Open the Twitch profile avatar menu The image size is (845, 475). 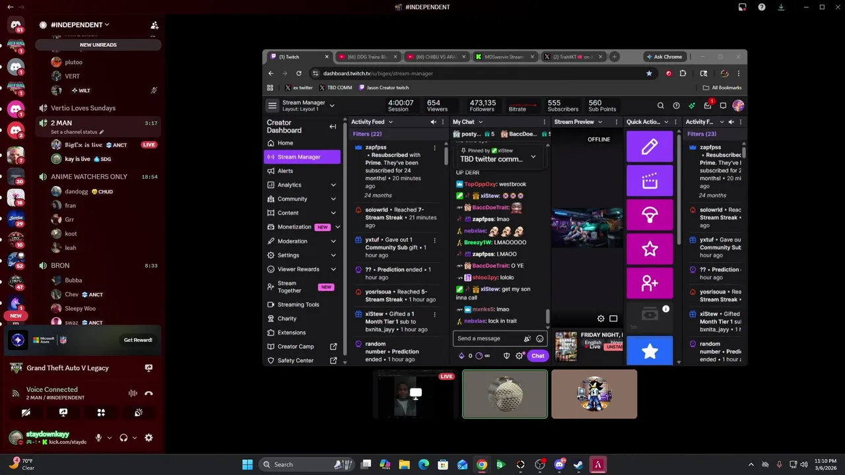click(x=738, y=106)
